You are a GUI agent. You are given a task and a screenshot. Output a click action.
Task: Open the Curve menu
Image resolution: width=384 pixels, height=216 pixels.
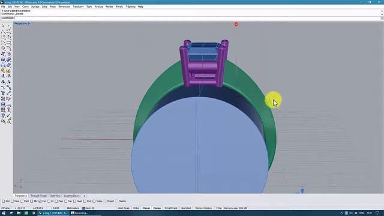25,7
